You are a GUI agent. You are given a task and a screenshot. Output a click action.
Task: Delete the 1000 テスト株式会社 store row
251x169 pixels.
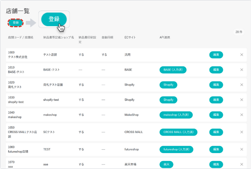241,55
